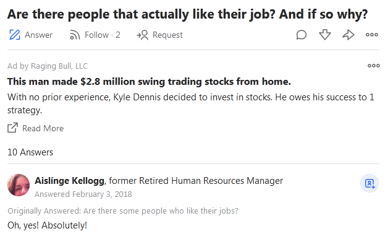The image size is (388, 239).
Task: Click the question title heading
Action: (188, 14)
